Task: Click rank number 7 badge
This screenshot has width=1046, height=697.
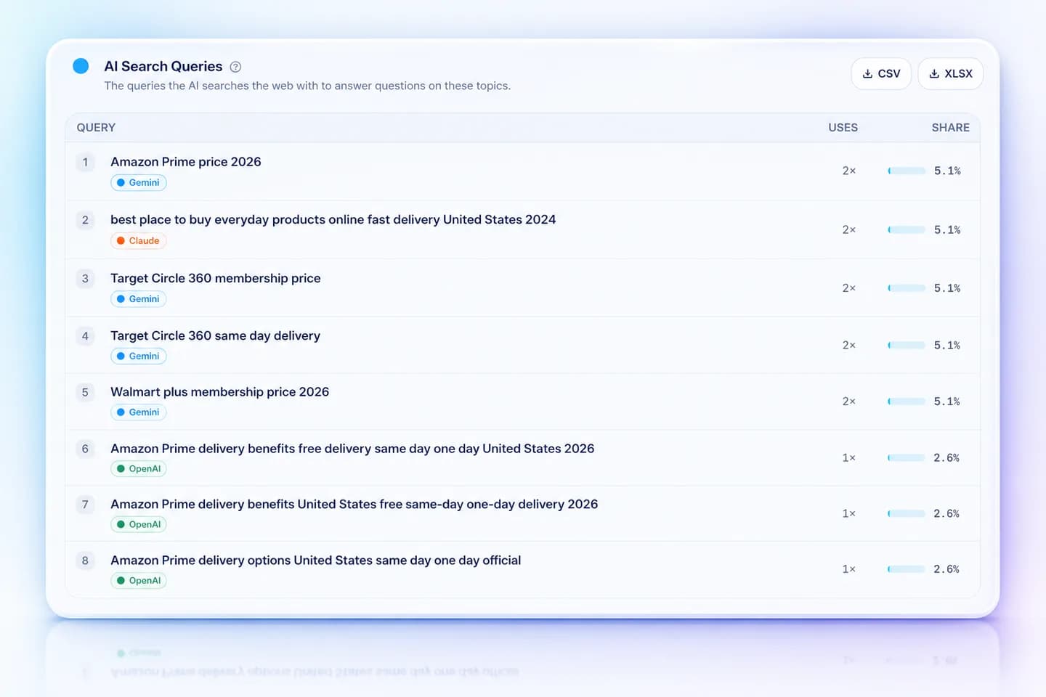Action: click(85, 505)
